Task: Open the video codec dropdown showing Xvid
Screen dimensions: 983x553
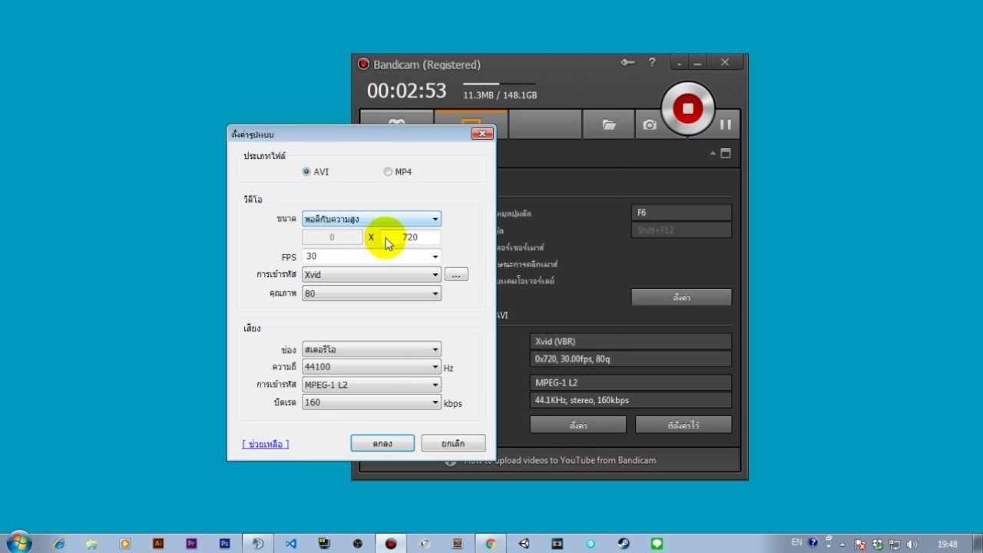Action: pyautogui.click(x=372, y=274)
